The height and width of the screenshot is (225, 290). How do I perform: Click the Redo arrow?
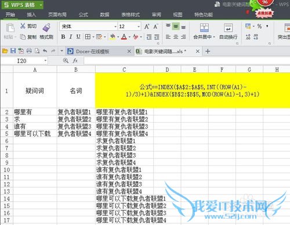coord(53,51)
